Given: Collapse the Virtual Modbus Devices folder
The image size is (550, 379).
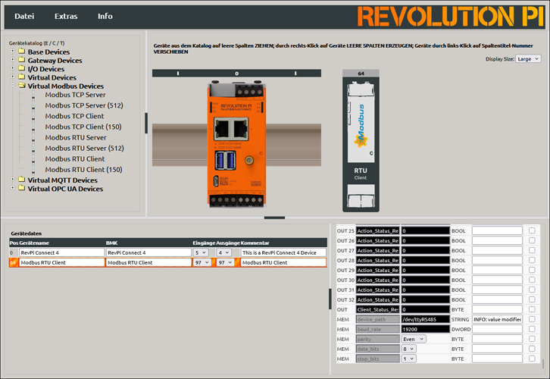Looking at the screenshot, I should [x=13, y=85].
